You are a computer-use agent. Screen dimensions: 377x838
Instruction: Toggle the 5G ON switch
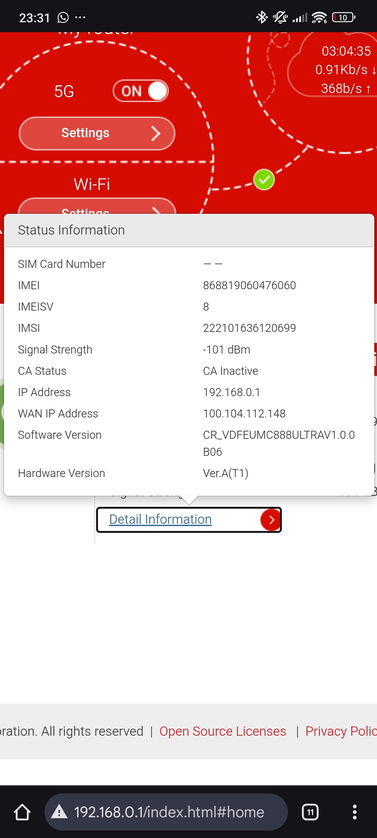(141, 91)
